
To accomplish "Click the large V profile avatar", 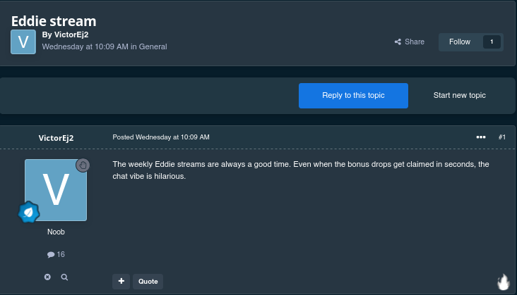I will coord(56,190).
